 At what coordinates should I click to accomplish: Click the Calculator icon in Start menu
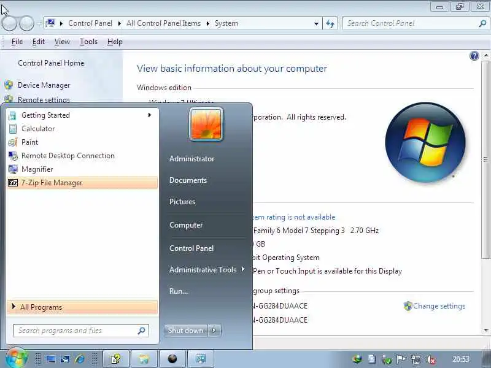(x=13, y=129)
